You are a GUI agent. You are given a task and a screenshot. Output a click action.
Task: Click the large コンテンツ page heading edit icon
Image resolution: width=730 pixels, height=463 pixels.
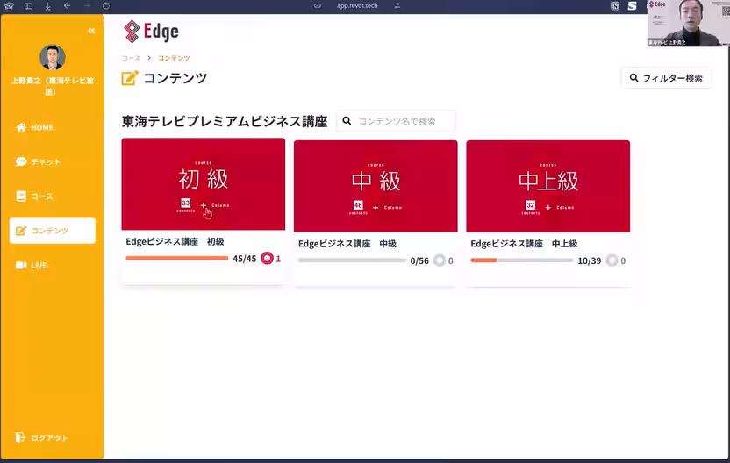(130, 78)
